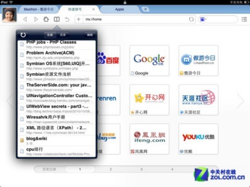The width and height of the screenshot is (250, 187).
Task: Click the Wi-Fi status icon
Action: click(11, 2)
